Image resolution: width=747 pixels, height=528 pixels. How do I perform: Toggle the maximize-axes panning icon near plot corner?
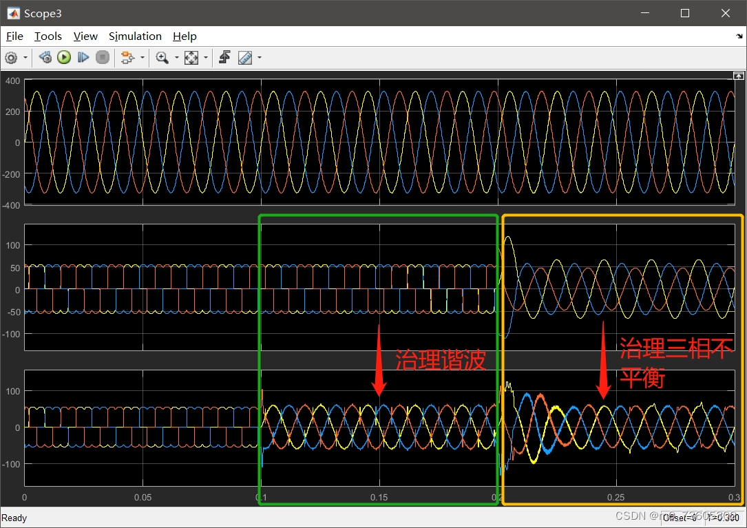tap(738, 76)
